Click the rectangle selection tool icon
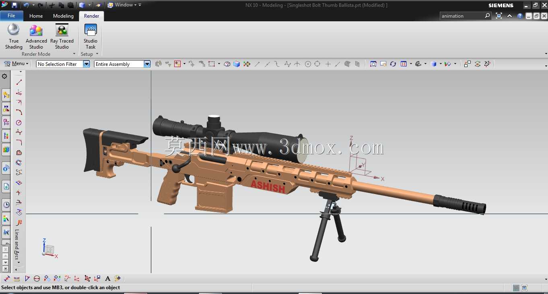The image size is (548, 294). (x=212, y=64)
